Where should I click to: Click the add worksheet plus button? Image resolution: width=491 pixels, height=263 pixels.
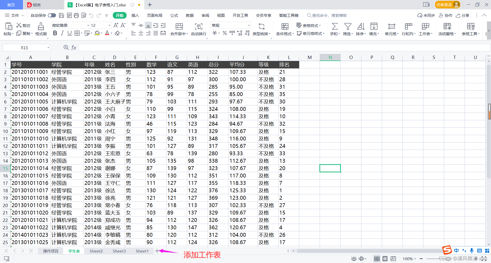[x=157, y=251]
